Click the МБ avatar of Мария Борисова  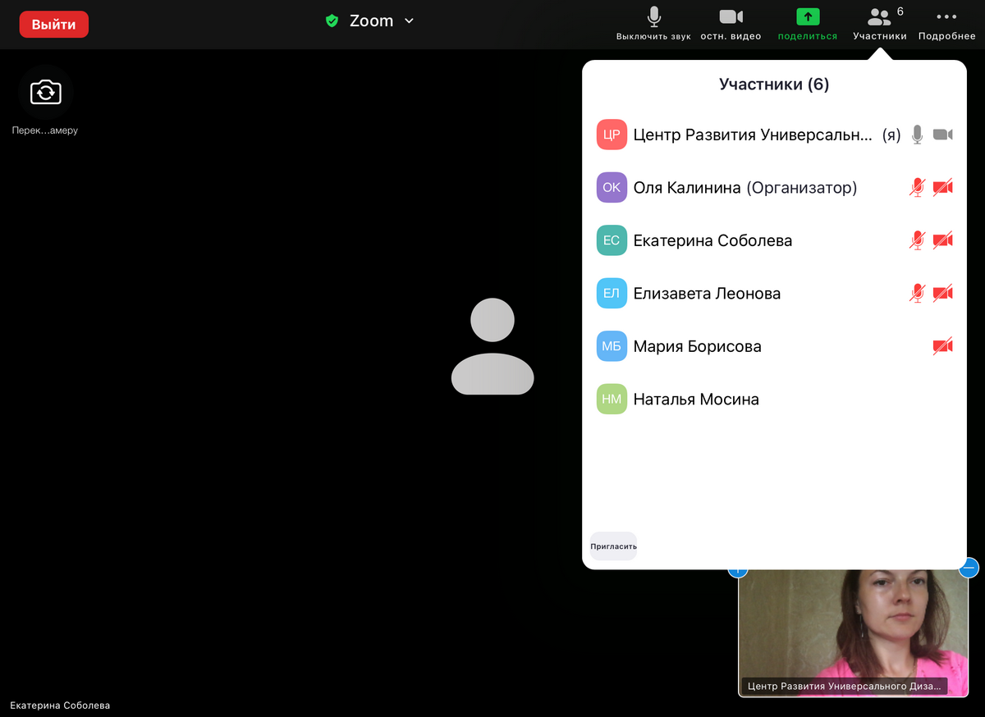click(612, 346)
